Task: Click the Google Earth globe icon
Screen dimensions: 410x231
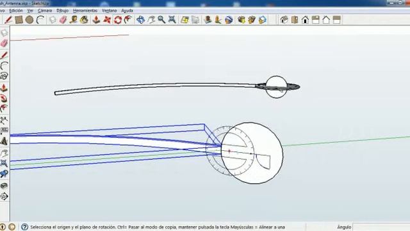Action: (229, 20)
